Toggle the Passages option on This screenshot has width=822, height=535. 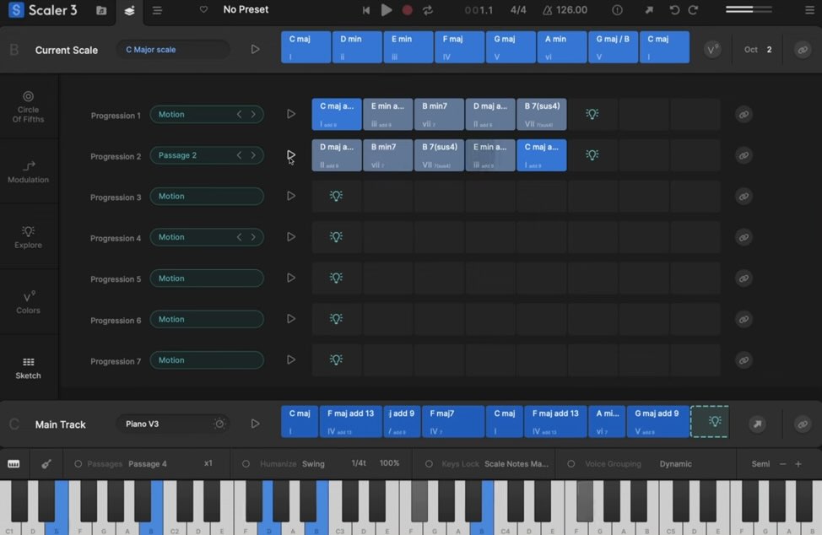click(78, 464)
